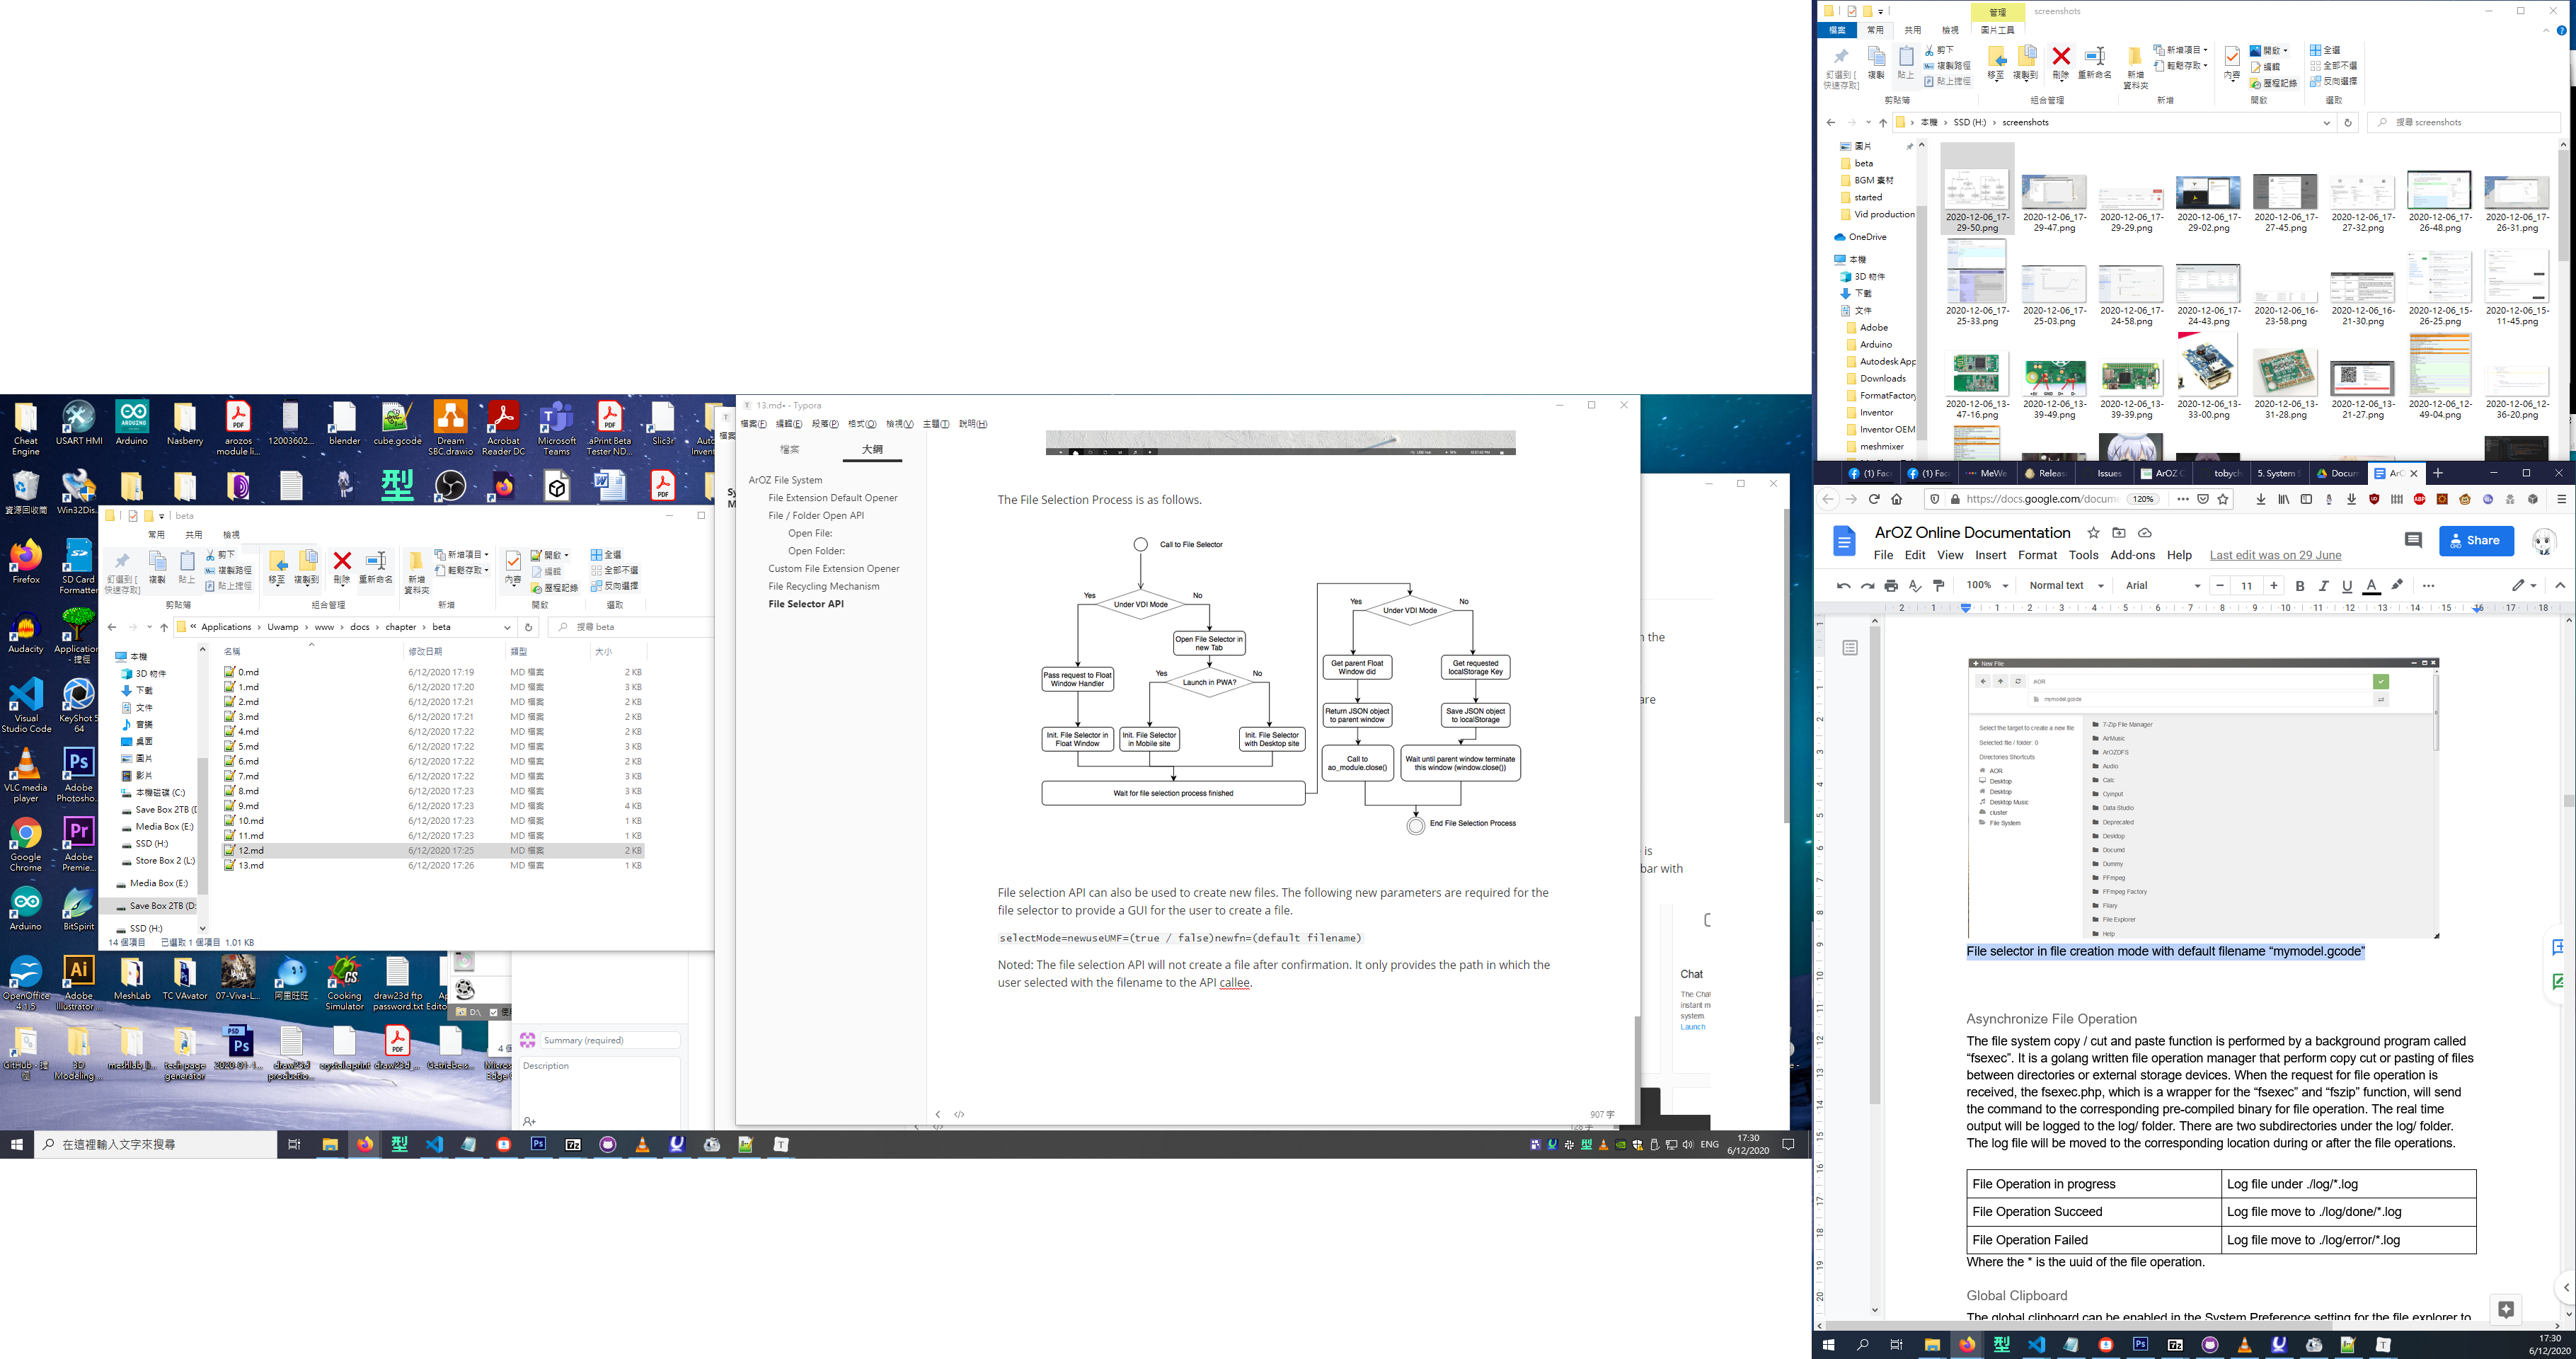Click the highlight colour marker icon
Image resolution: width=2576 pixels, height=1359 pixels.
coord(2397,586)
